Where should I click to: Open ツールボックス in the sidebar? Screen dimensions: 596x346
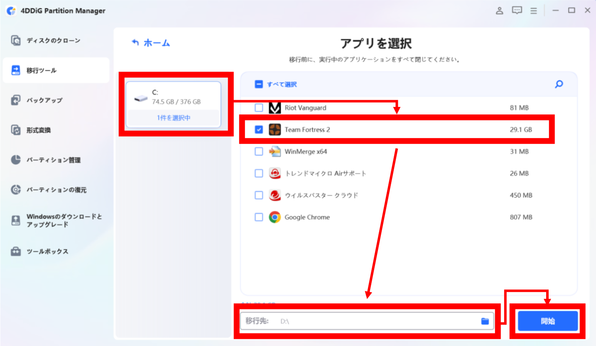(x=56, y=251)
